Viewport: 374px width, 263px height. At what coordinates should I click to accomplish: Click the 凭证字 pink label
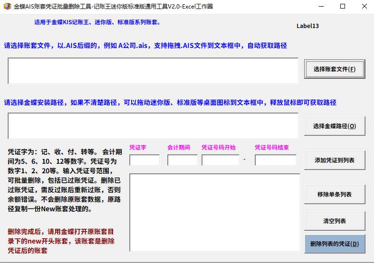pyautogui.click(x=138, y=148)
